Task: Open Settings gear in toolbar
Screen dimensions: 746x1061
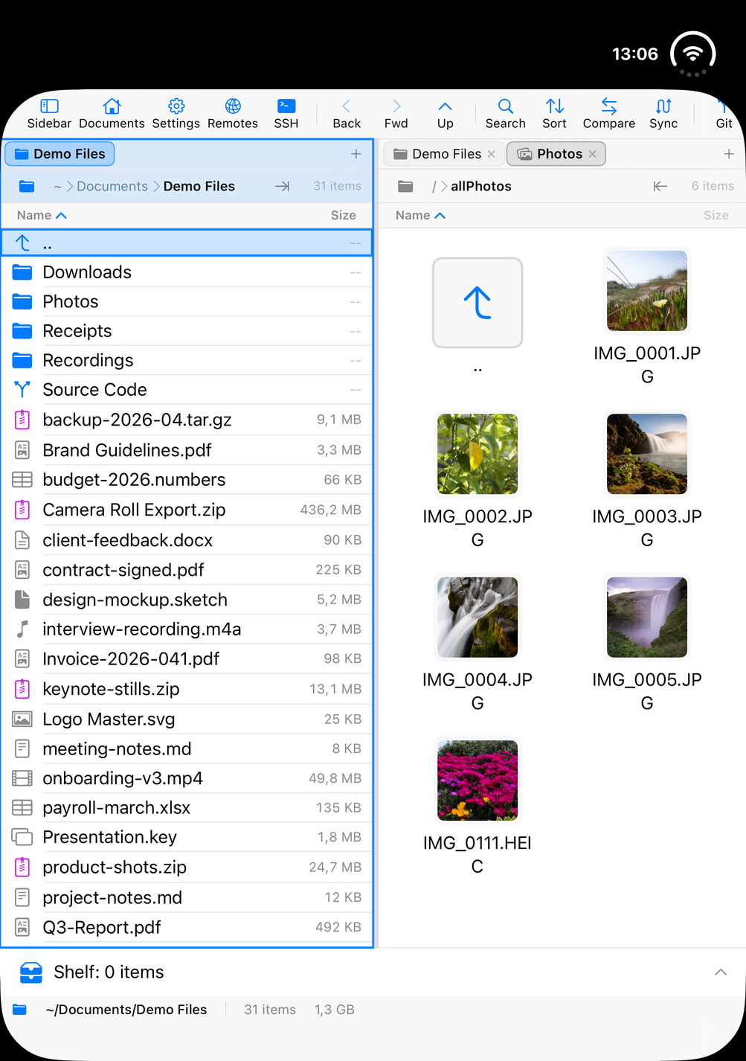Action: 176,114
